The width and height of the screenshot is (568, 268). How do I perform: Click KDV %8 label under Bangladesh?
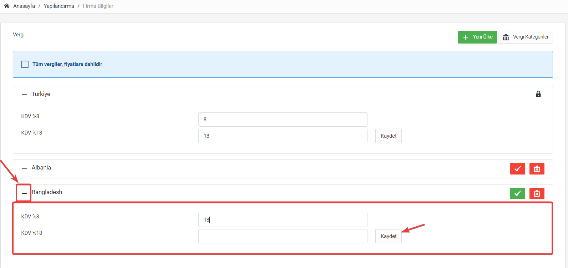(x=30, y=217)
